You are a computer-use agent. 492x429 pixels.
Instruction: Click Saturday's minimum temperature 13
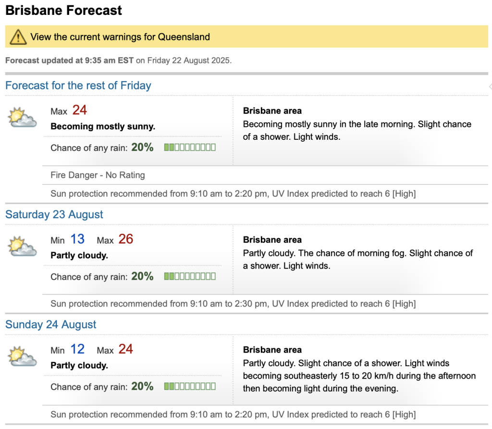(77, 239)
